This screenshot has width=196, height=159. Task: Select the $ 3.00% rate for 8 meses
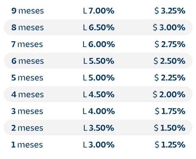[x=169, y=28]
